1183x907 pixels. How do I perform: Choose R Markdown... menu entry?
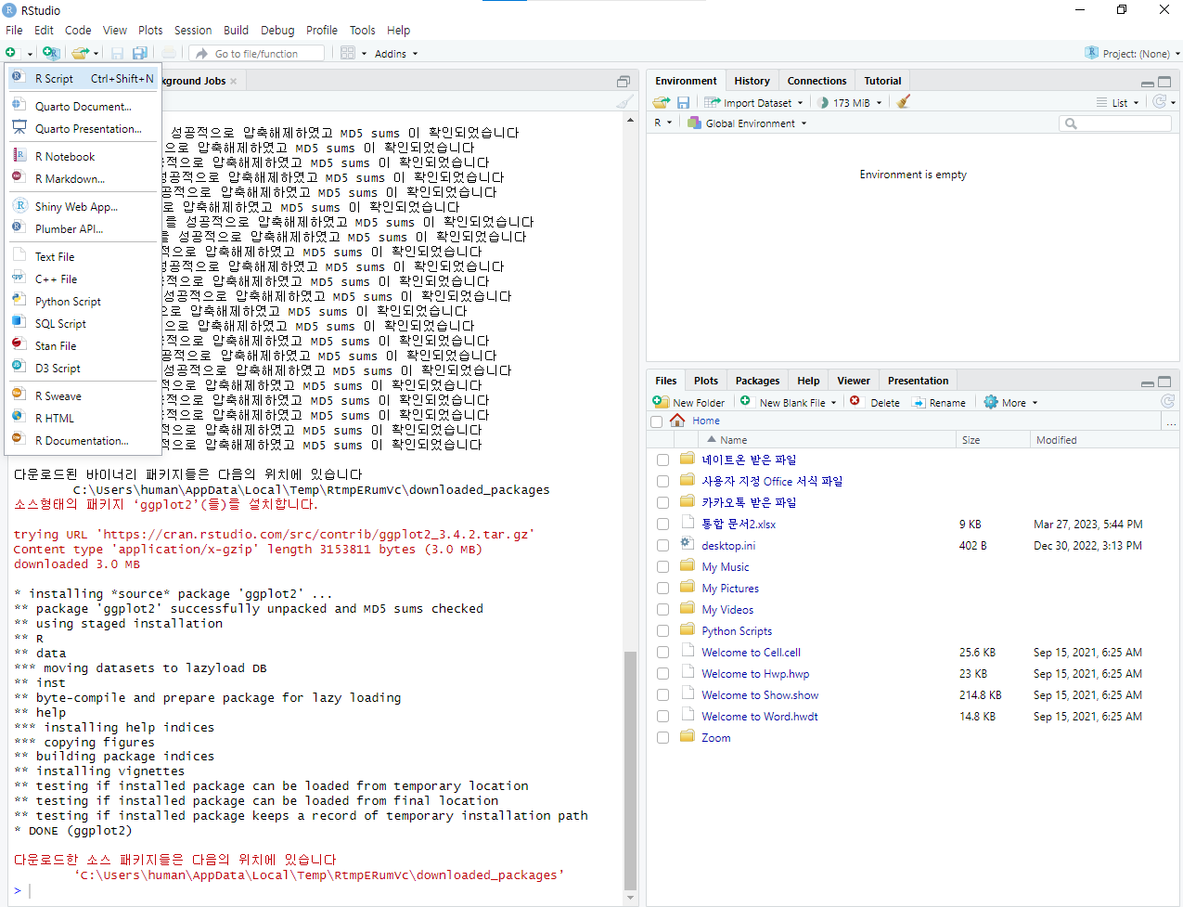click(x=83, y=179)
